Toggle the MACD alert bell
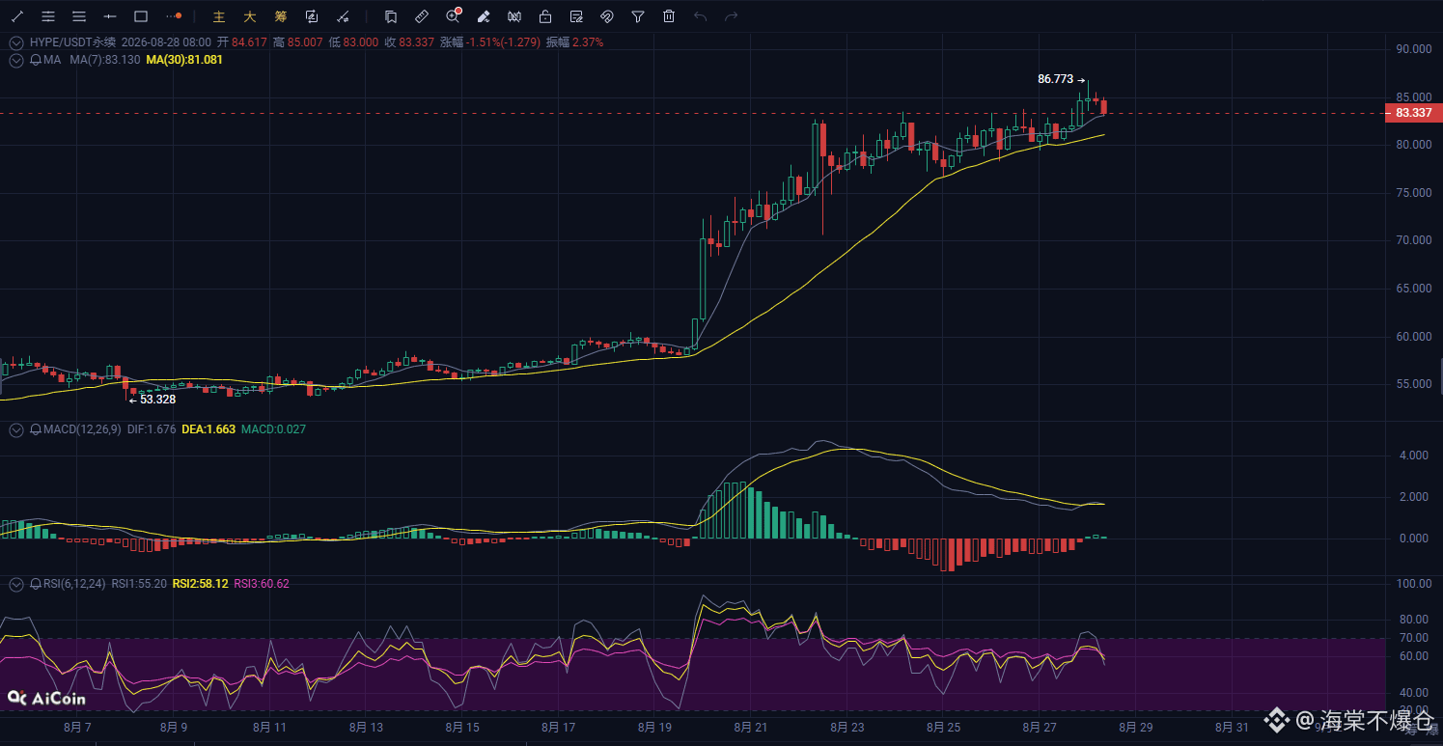This screenshot has height=746, width=1443. tap(36, 429)
